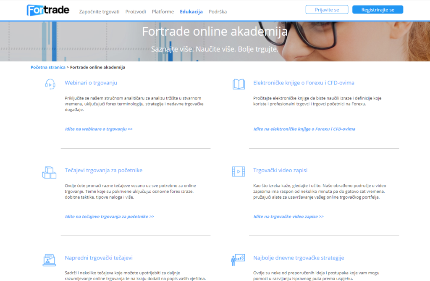Viewport: 430px width, 281px height.
Task: Click the laptop icon for Napredni trgovački tečajevi
Action: coord(49,260)
